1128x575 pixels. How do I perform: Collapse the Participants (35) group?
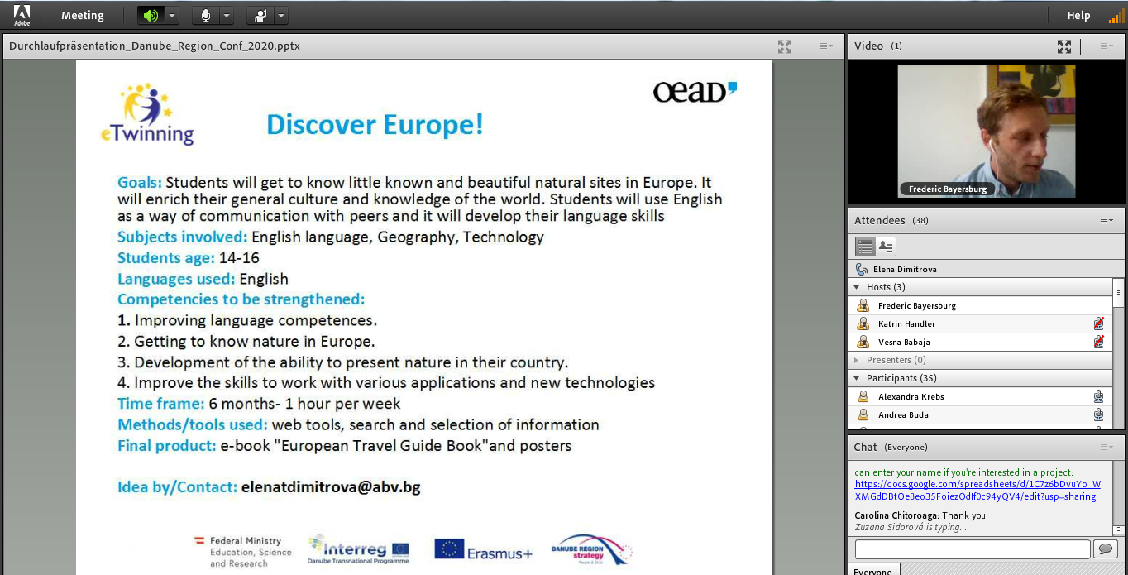[x=857, y=378]
